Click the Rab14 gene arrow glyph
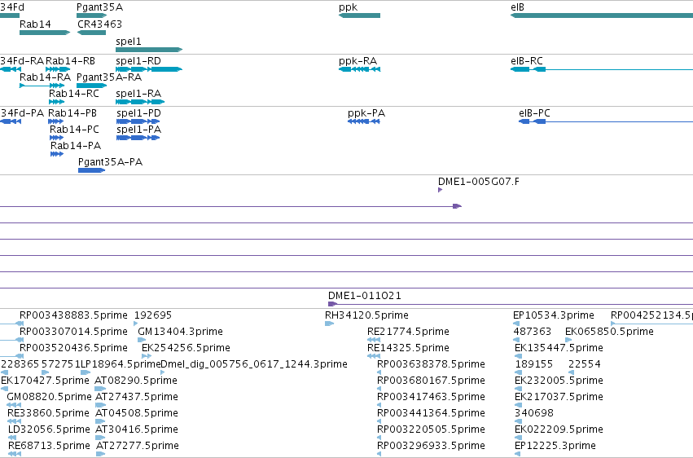 [45, 33]
